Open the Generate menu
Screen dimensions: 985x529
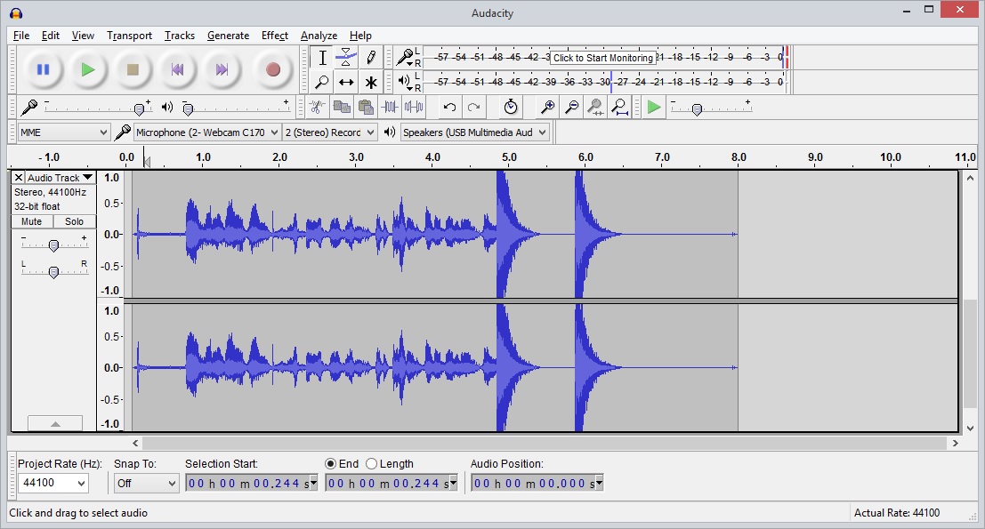(228, 36)
